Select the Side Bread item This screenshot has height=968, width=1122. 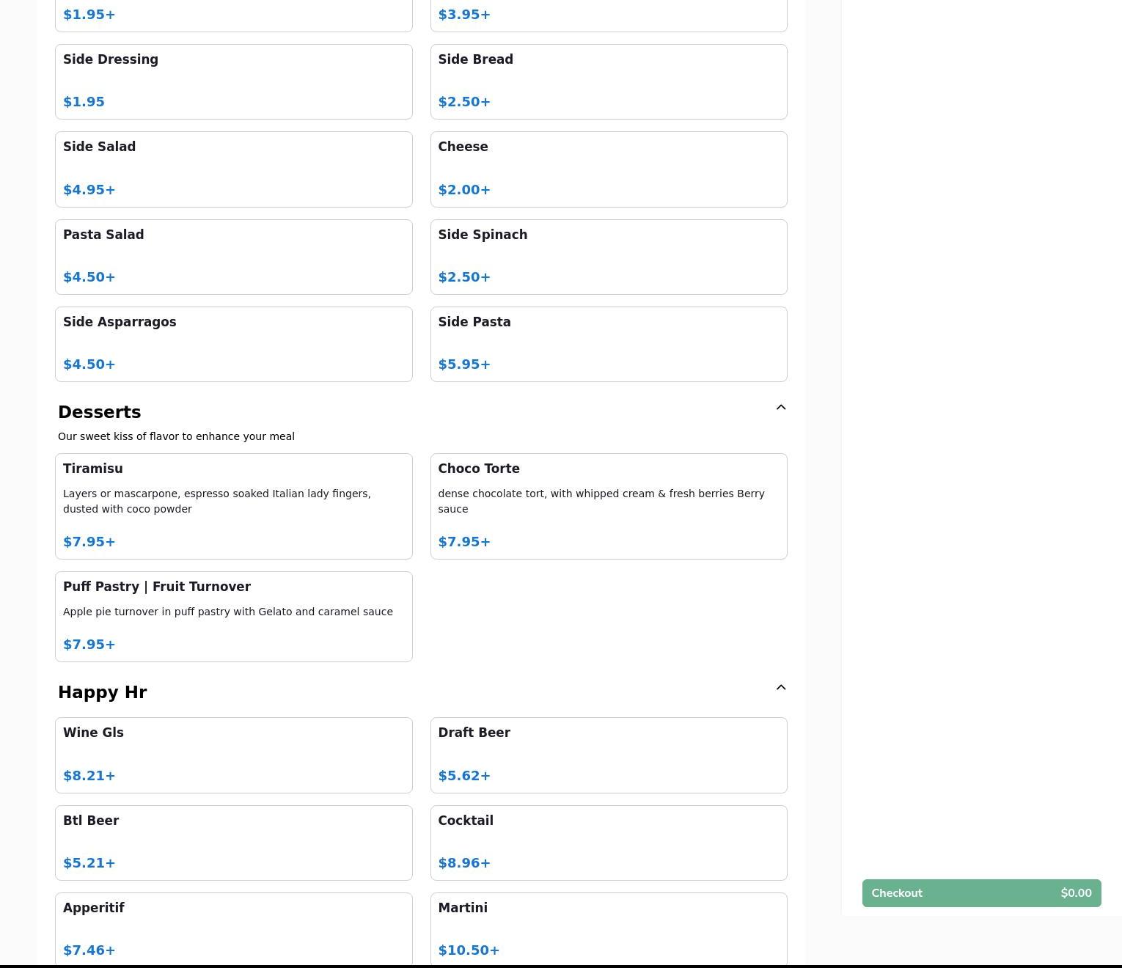pos(608,81)
